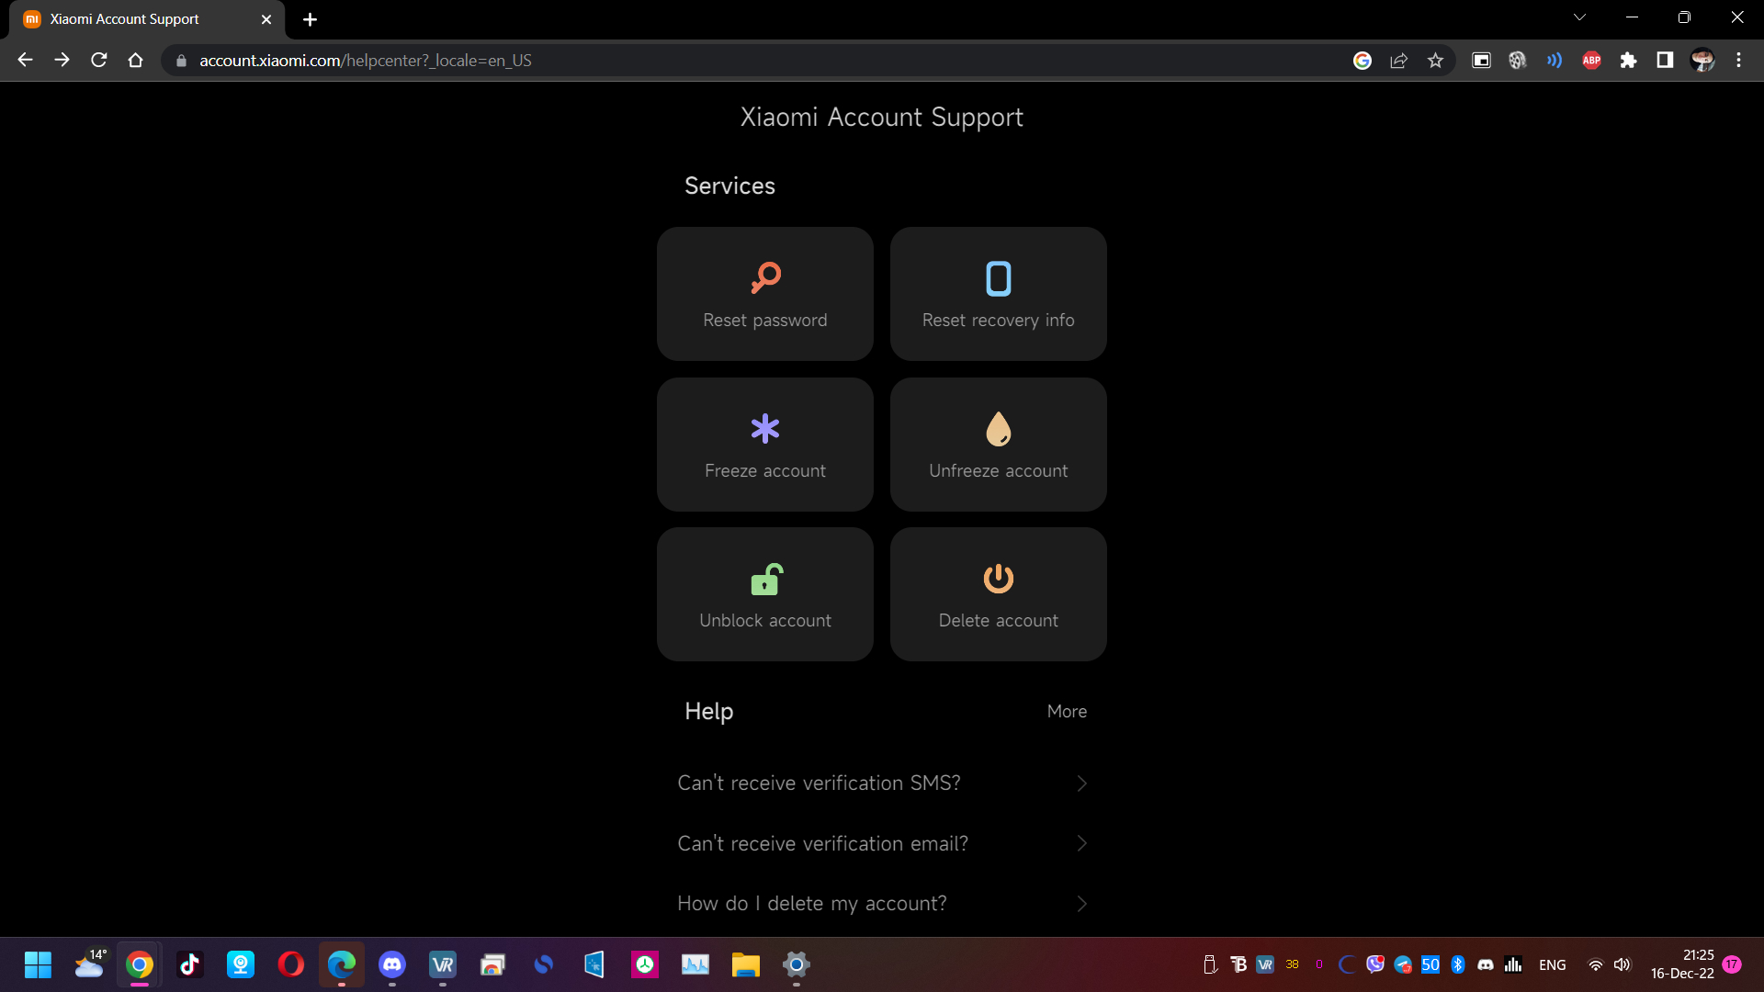Open the tab search dropdown arrow
This screenshot has width=1764, height=992.
pos(1579,17)
